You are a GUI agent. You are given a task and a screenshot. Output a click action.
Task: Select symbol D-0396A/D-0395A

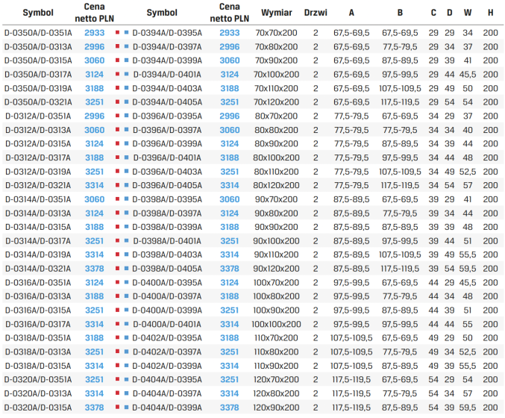coord(167,116)
